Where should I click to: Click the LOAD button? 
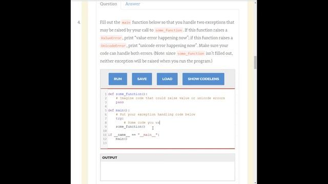pyautogui.click(x=167, y=79)
